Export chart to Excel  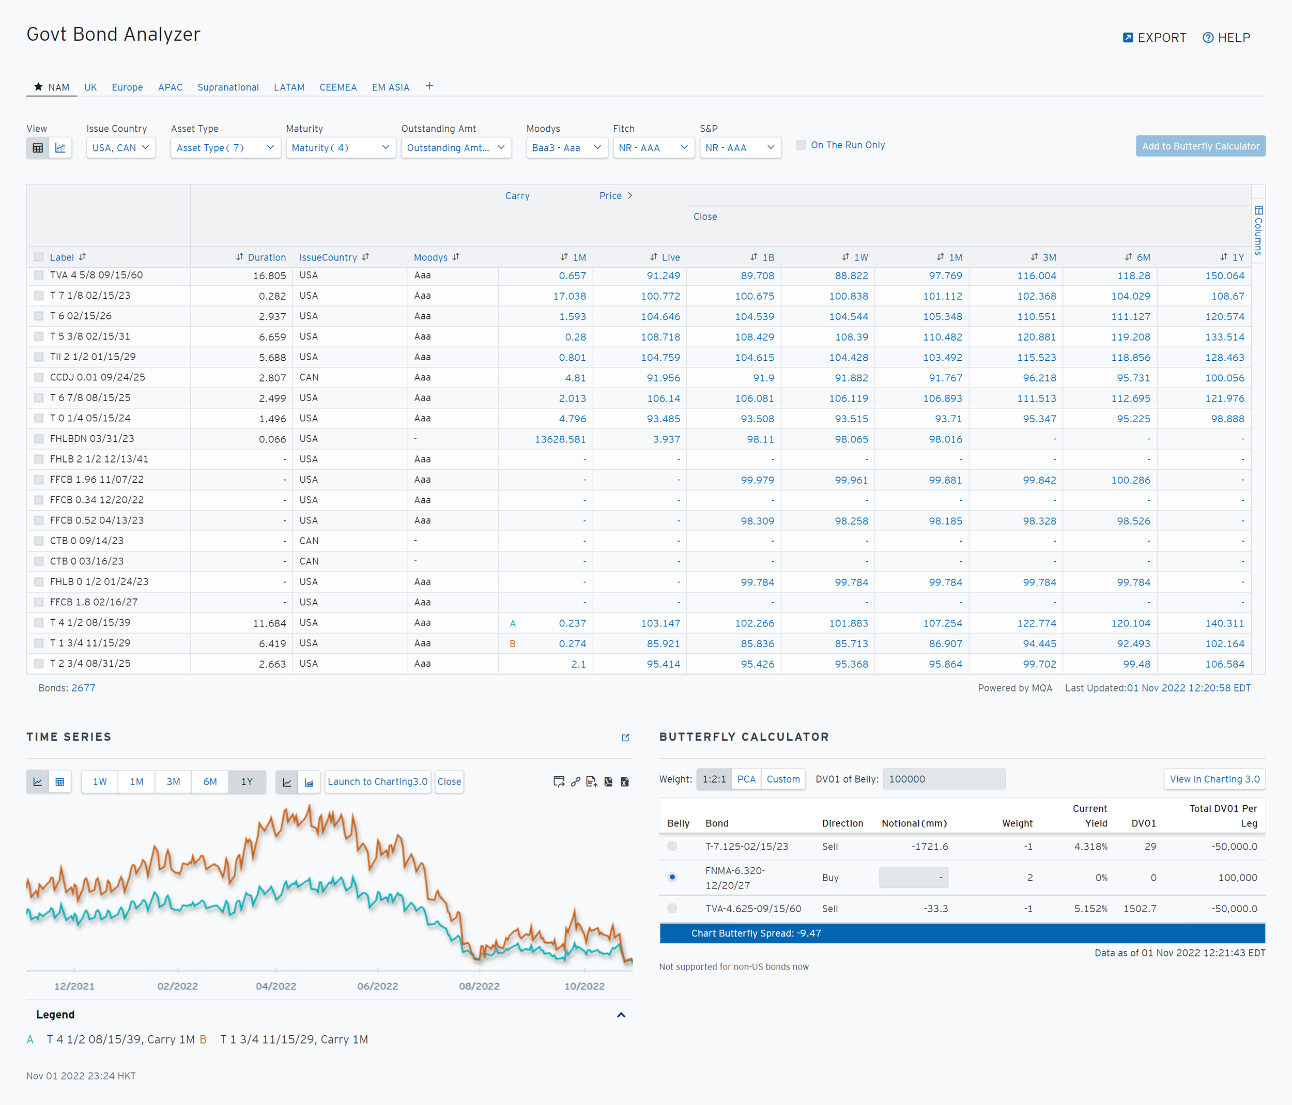[x=625, y=782]
